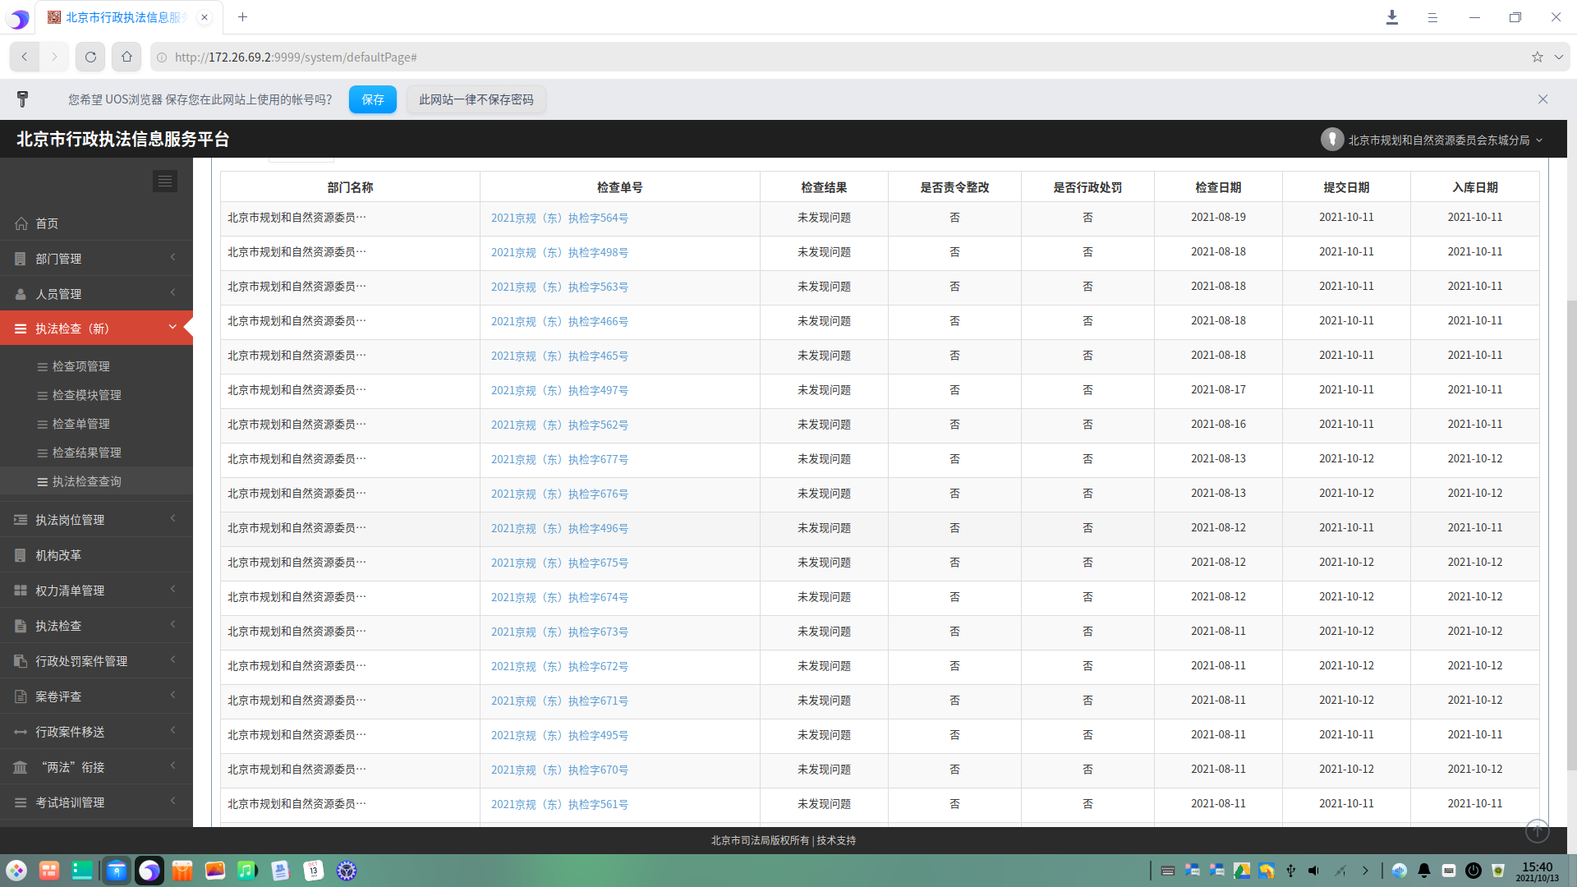Click 保存 to save password
The width and height of the screenshot is (1577, 887).
coord(373,99)
